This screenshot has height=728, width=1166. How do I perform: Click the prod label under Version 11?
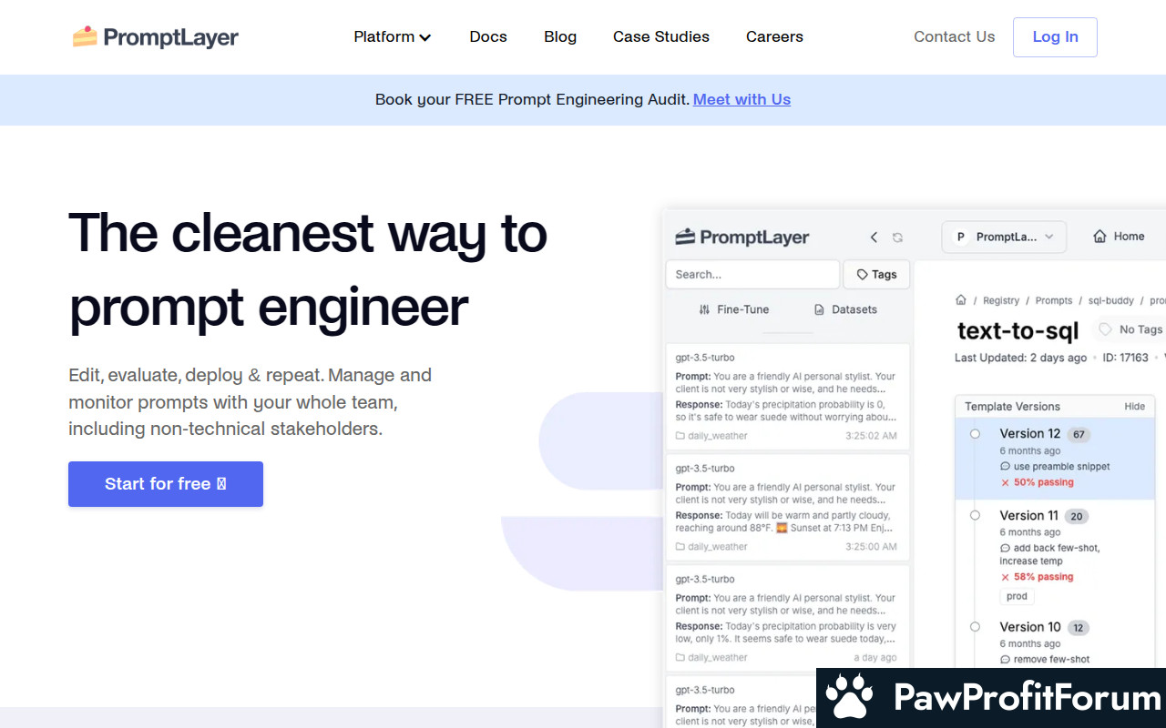[x=1017, y=597]
